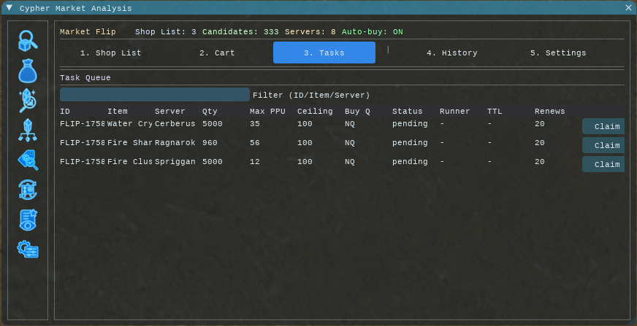Screen dimensions: 637x326
Task: Go to the History tab
Action: click(x=452, y=53)
